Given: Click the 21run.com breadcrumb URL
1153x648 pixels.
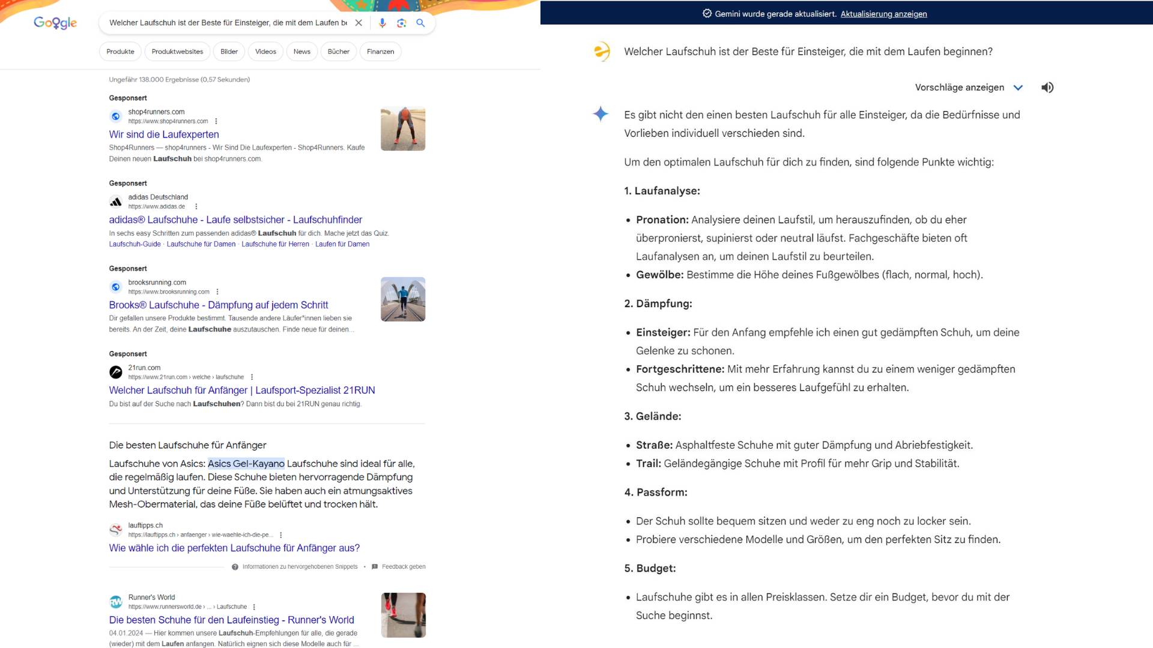Looking at the screenshot, I should click(186, 377).
